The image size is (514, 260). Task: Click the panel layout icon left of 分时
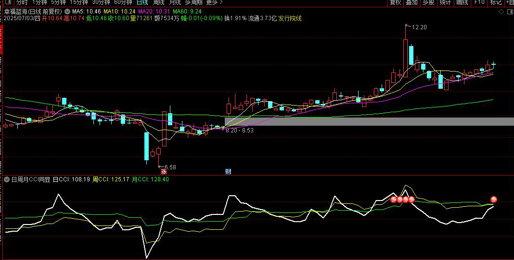(x=8, y=2)
